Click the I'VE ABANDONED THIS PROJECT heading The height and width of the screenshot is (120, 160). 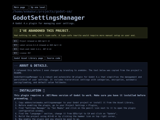[44, 31]
